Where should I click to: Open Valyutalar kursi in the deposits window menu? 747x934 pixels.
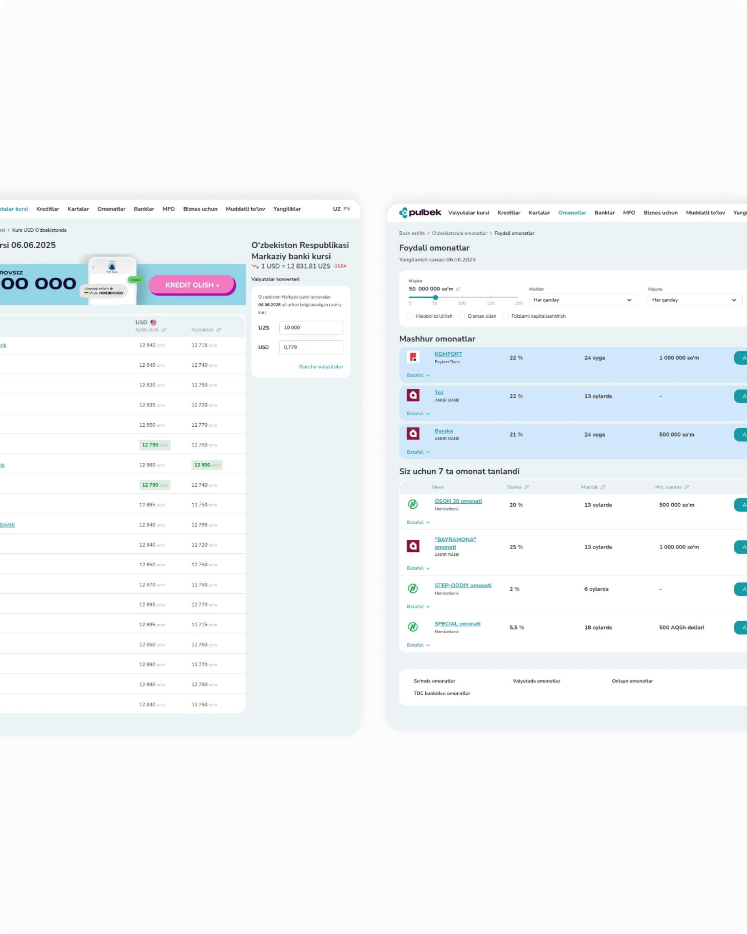click(469, 213)
